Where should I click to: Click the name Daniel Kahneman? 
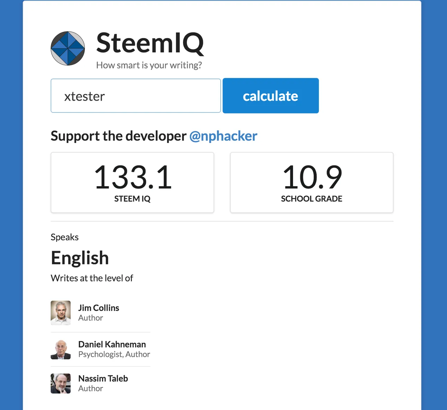pyautogui.click(x=112, y=344)
